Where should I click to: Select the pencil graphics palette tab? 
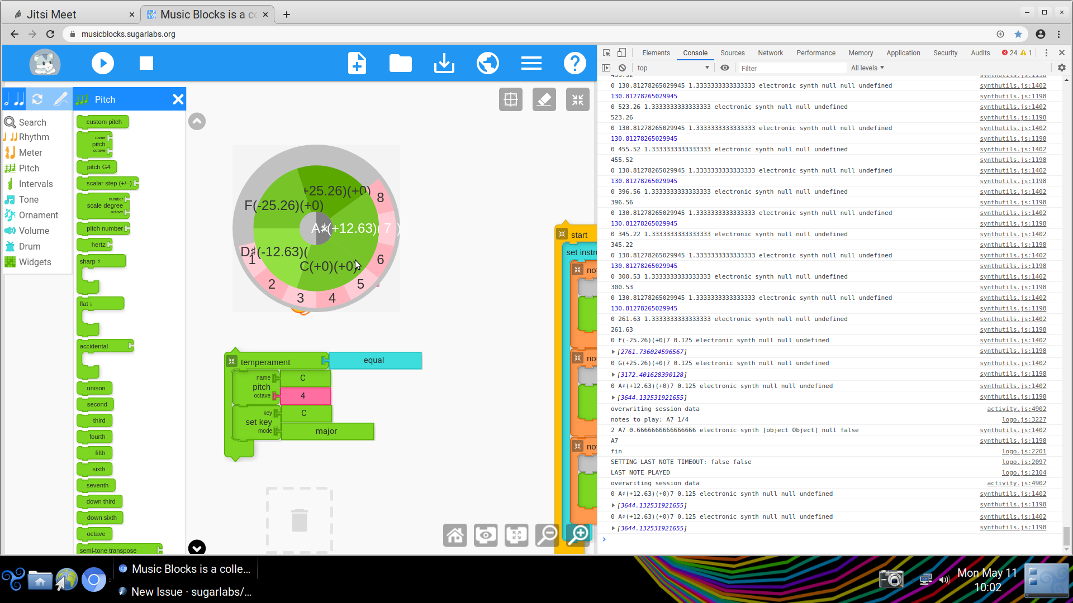[60, 99]
